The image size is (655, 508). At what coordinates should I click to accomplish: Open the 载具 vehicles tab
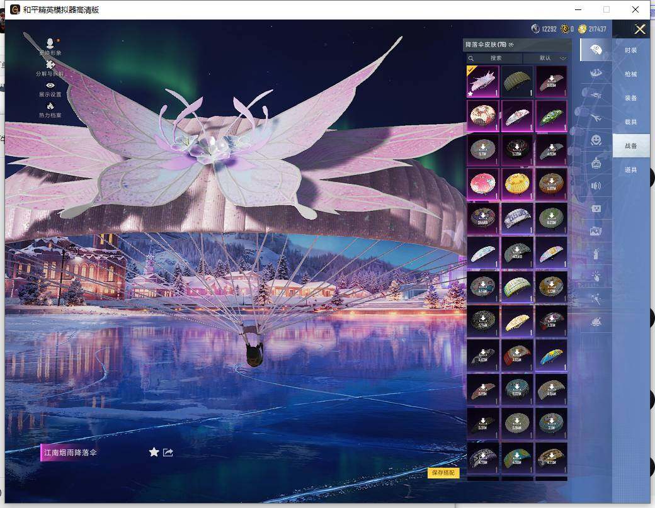coord(630,122)
